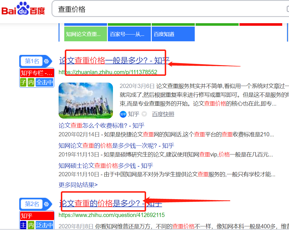Viewport: 289px width, 230px height.
Task: Select the 百家号——从... blue block
Action: (129, 34)
